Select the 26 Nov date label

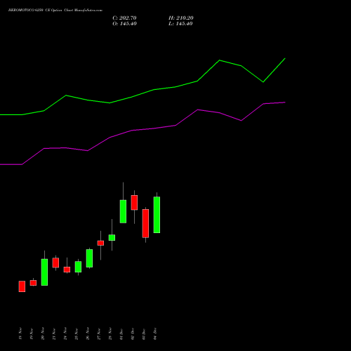[x=88, y=333]
